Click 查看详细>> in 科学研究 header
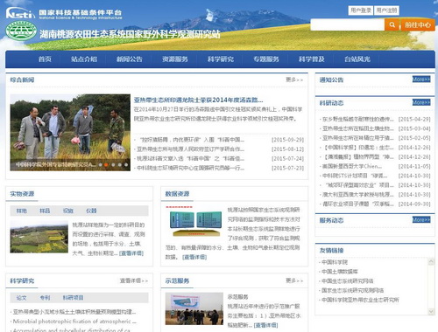 134,280
